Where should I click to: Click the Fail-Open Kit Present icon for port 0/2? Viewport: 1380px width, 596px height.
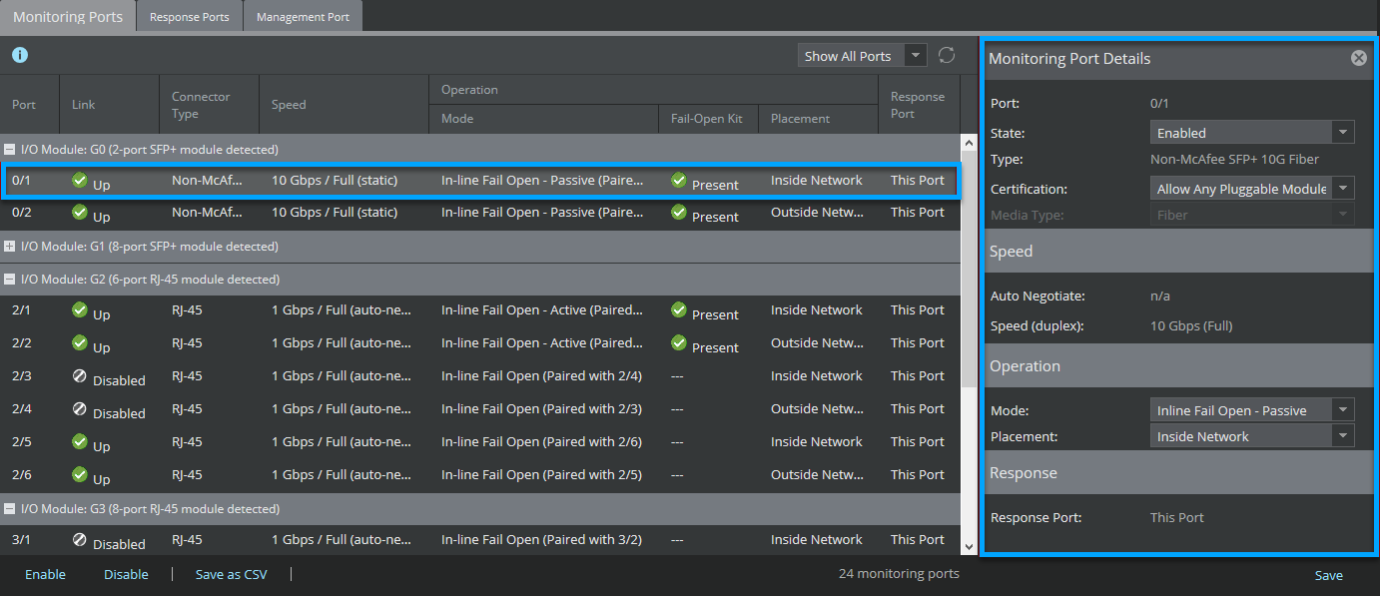679,213
